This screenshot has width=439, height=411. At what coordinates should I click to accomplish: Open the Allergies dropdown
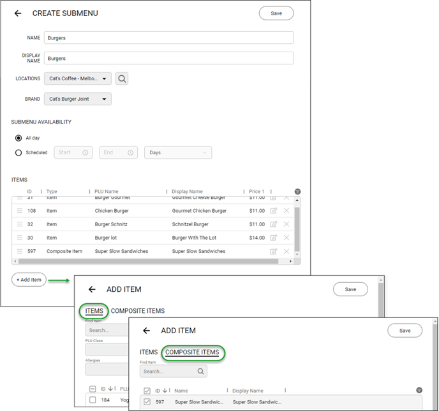tap(107, 370)
